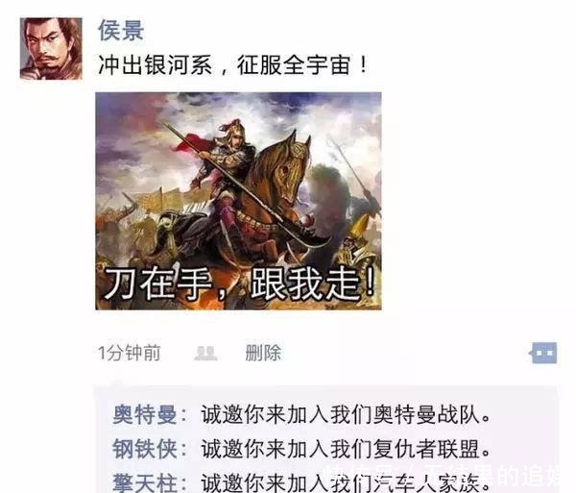This screenshot has width=576, height=493.
Task: Open commenter 擎天柱's profile name
Action: pyautogui.click(x=145, y=482)
